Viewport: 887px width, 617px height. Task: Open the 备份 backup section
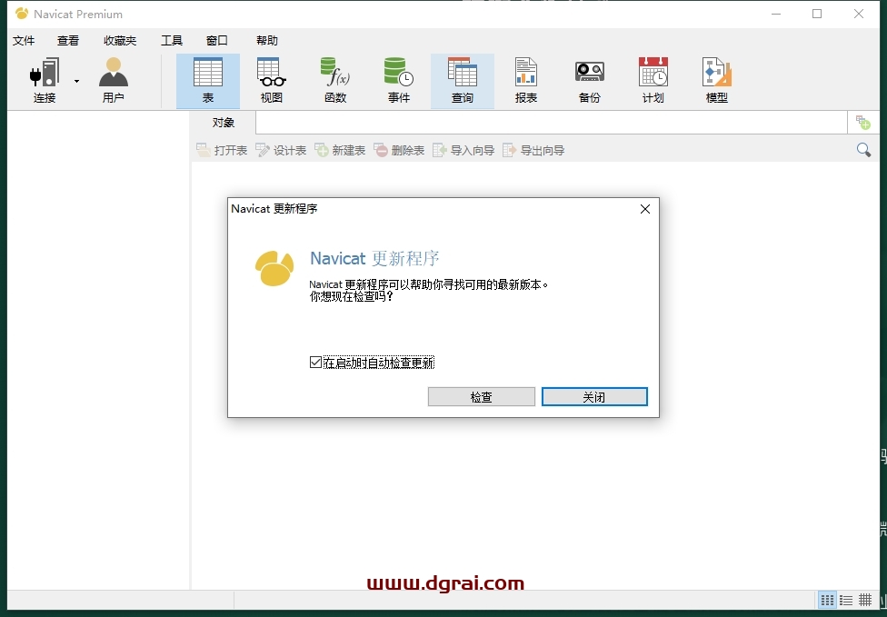pyautogui.click(x=590, y=80)
